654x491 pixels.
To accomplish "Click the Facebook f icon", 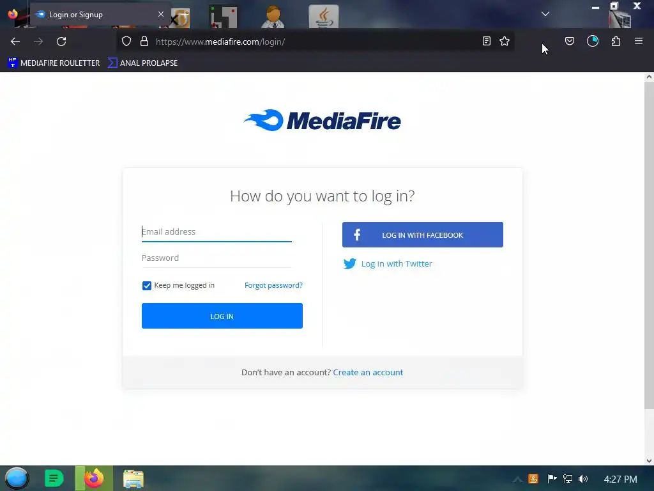I will (357, 235).
